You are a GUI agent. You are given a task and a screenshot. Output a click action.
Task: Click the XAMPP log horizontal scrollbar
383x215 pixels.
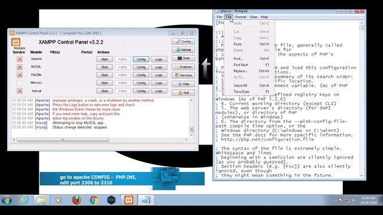[x=63, y=140]
